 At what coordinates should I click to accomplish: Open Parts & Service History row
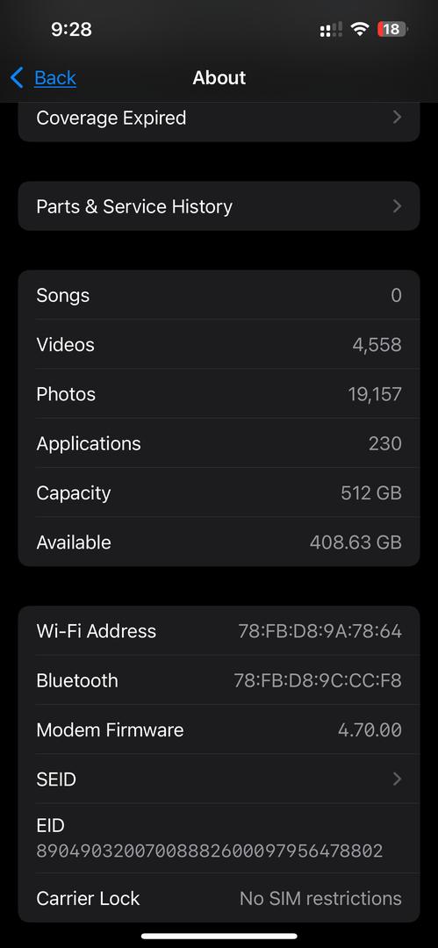219,206
